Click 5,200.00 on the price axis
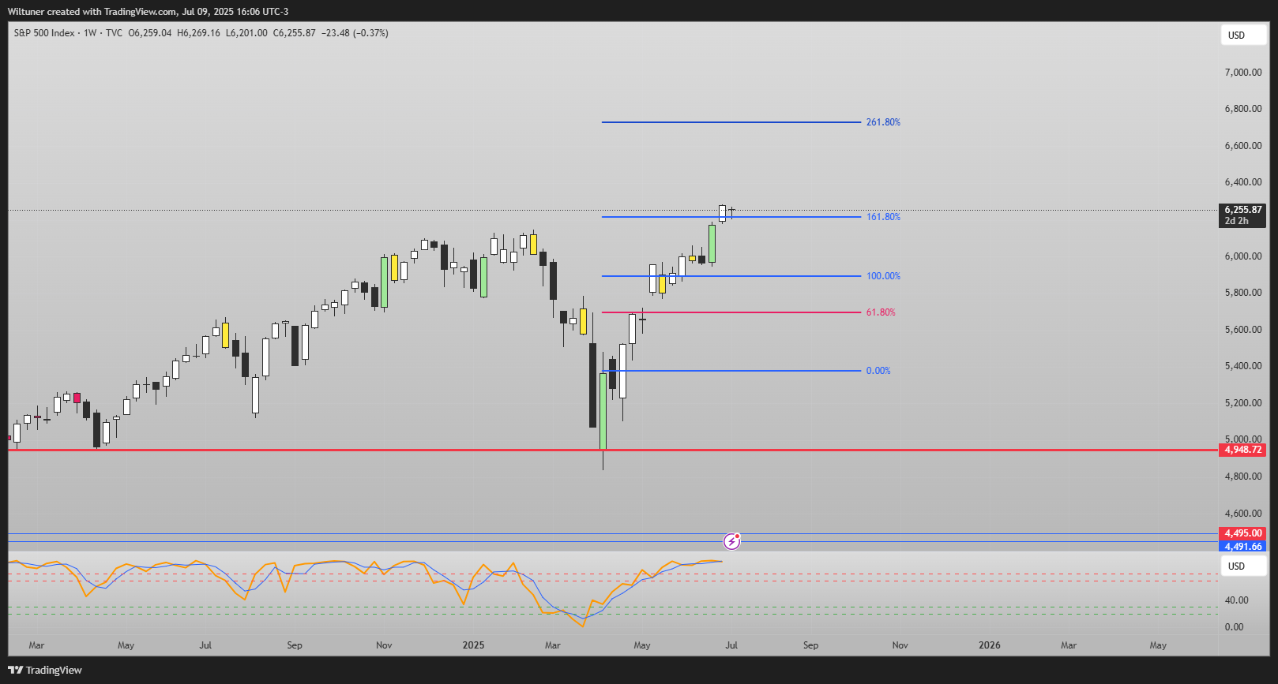The image size is (1278, 684). click(x=1243, y=403)
